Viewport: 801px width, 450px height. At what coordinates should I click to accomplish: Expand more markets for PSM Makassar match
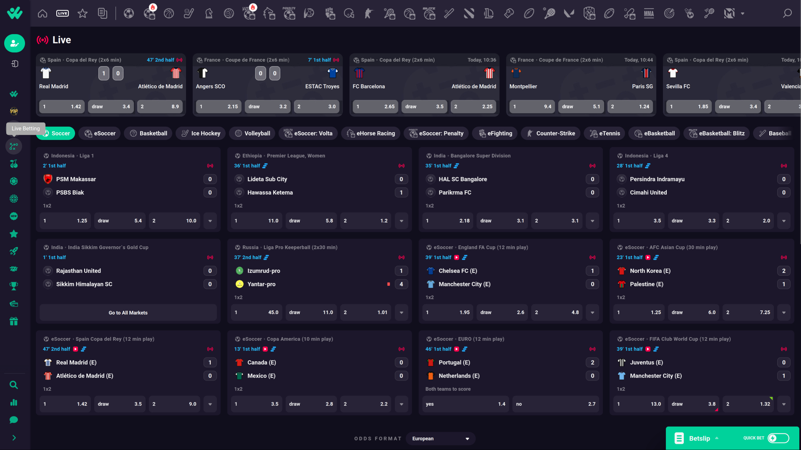pyautogui.click(x=210, y=221)
